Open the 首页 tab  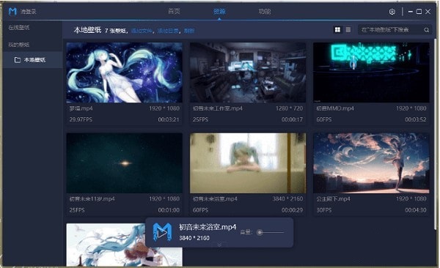[x=174, y=11]
